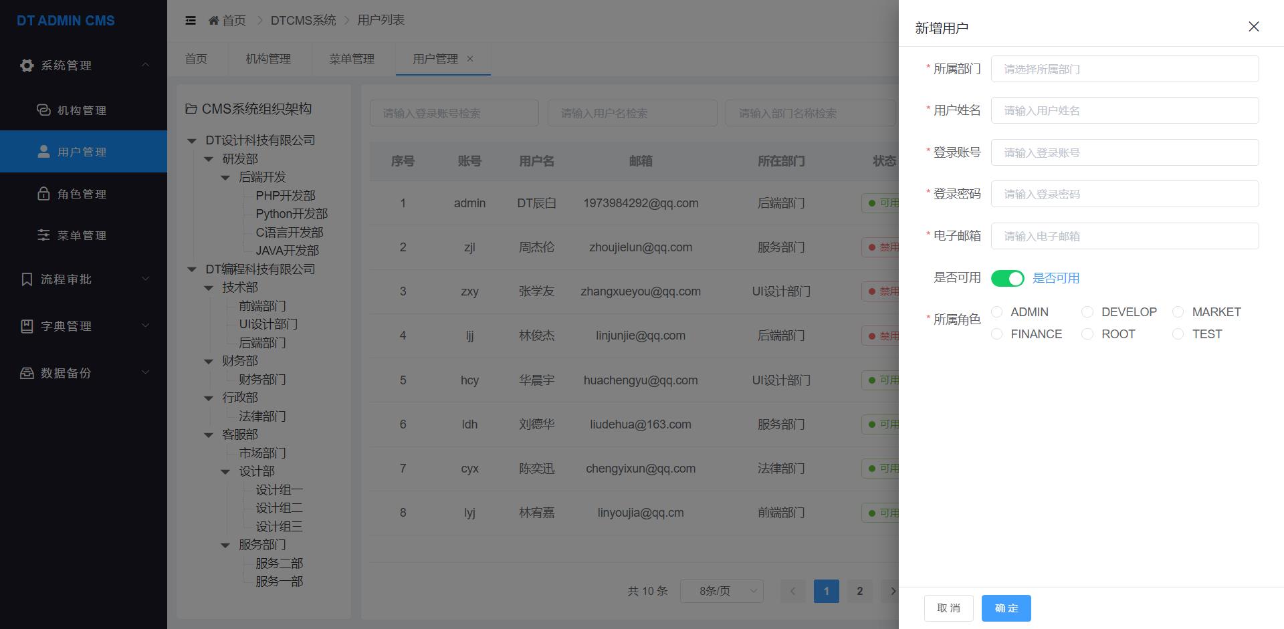The image size is (1284, 629).
Task: Select the MARKET role radio
Action: [1178, 312]
